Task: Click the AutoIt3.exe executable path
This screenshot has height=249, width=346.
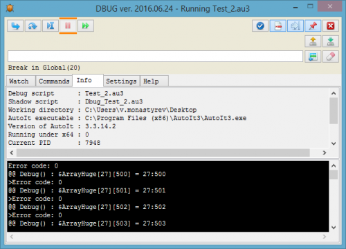Action: [165, 118]
